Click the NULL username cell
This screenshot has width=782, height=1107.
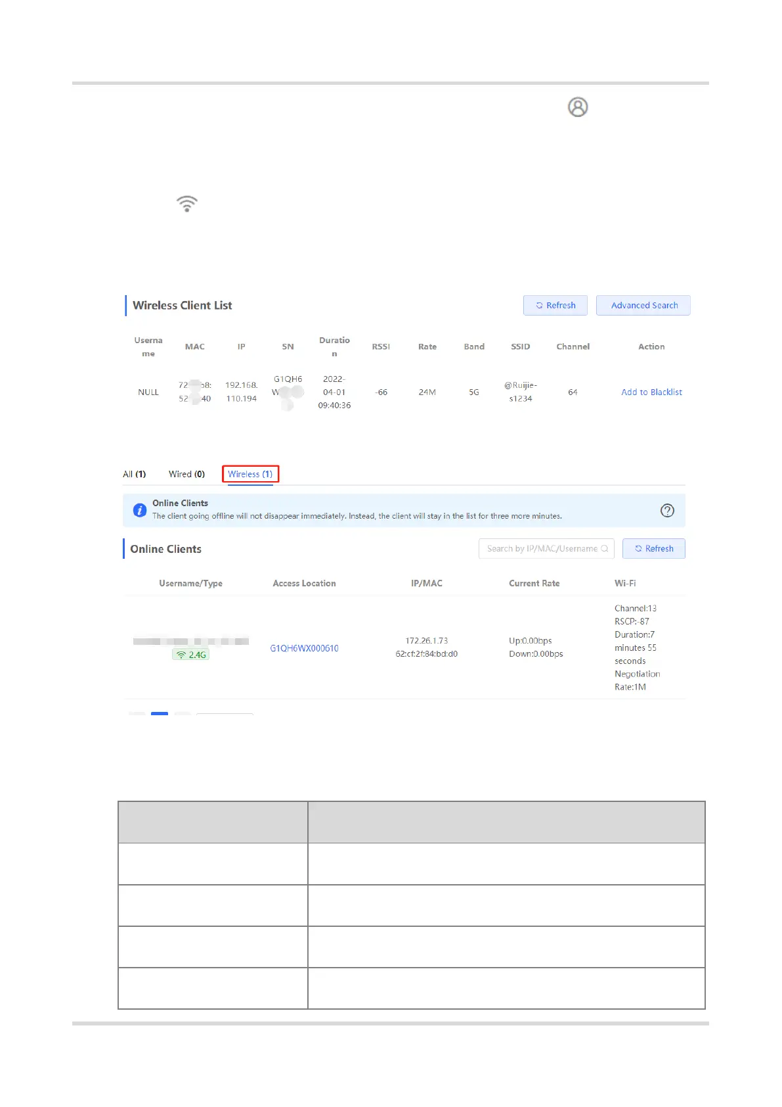pos(148,392)
